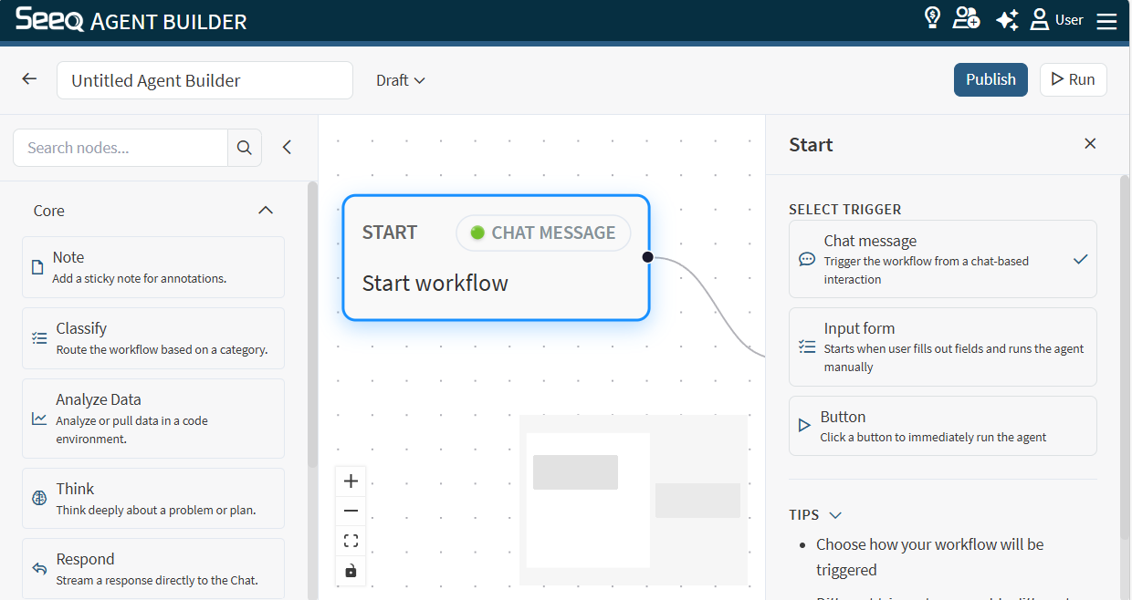The image size is (1132, 600).
Task: Toggle the canvas lock icon
Action: pyautogui.click(x=351, y=571)
